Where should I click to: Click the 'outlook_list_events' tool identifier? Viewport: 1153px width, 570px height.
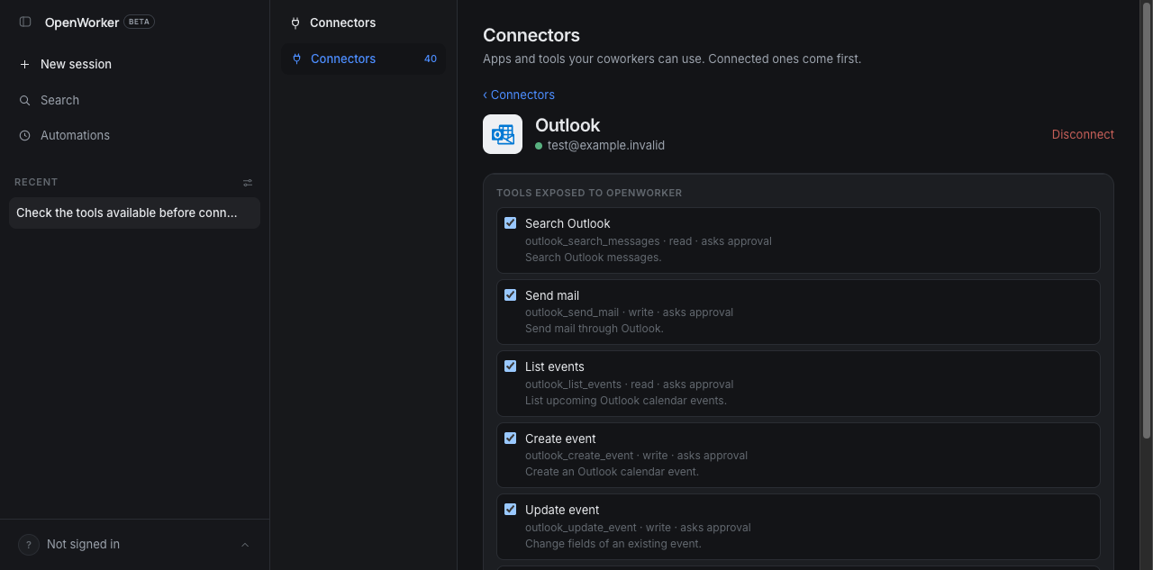pos(574,385)
